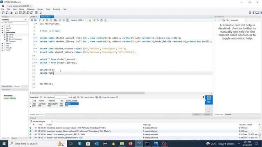Execute the whole script with lightning icon
This screenshot has height=147, width=262.
[40, 20]
